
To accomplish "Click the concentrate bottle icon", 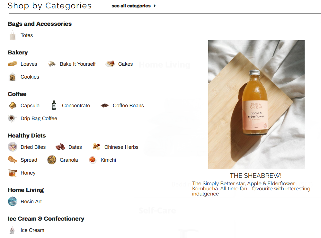I will pos(54,105).
